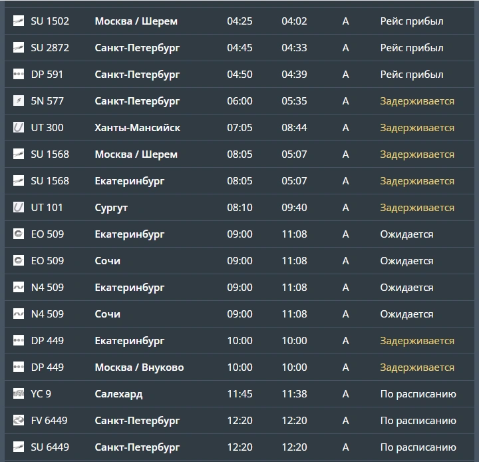The image size is (479, 462).
Task: Open flight number SU 6449
Action: (x=50, y=447)
